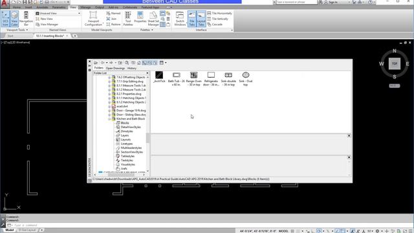Select Xrefs in folder tree

[x=124, y=168]
